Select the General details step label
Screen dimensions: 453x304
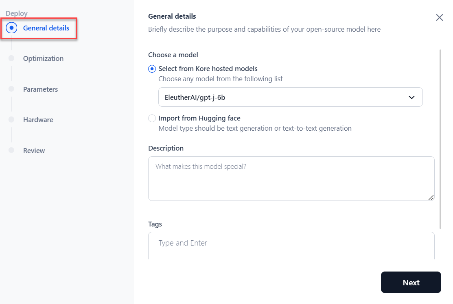(x=46, y=28)
